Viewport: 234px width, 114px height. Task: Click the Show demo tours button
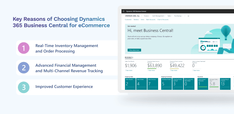point(134,50)
